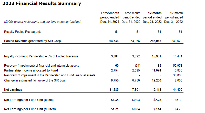This screenshot has height=113, width=205.
Task: Select the Royalty Pooled Restaurants row label
Action: point(23,32)
